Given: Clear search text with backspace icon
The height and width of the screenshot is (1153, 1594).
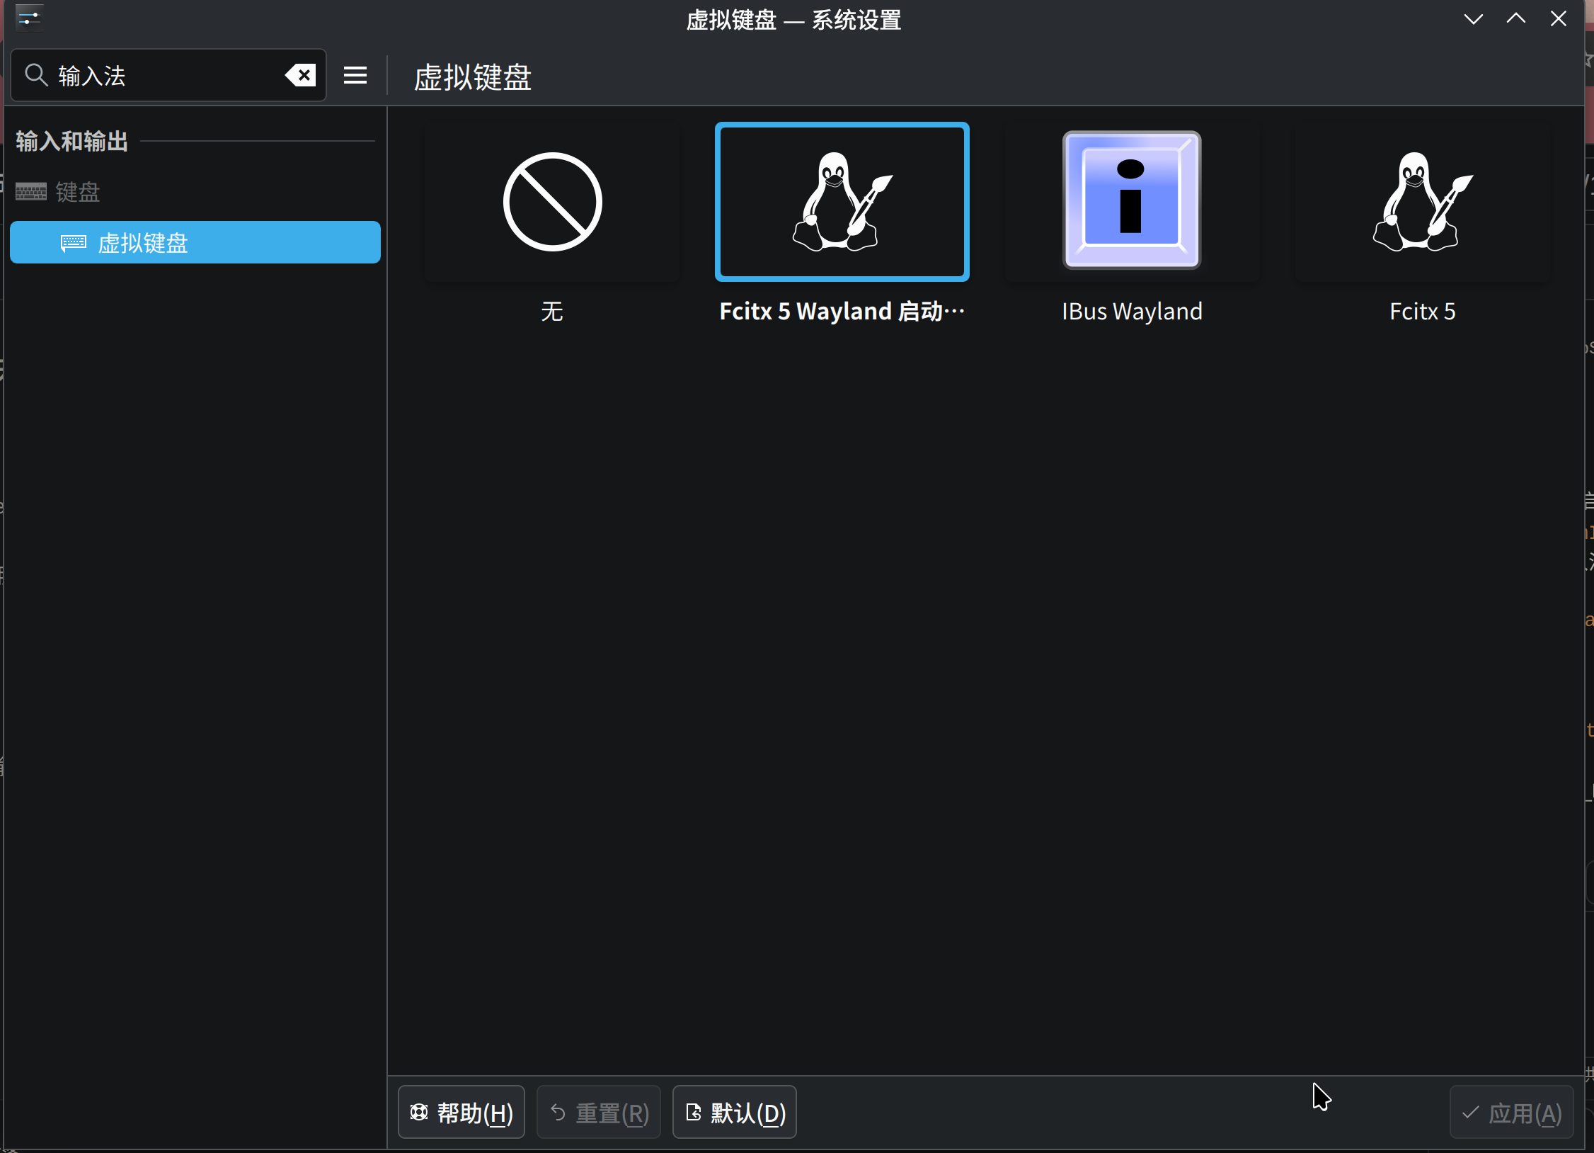Looking at the screenshot, I should click(x=301, y=75).
